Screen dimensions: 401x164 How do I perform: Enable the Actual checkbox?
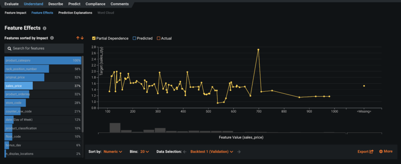159,38
